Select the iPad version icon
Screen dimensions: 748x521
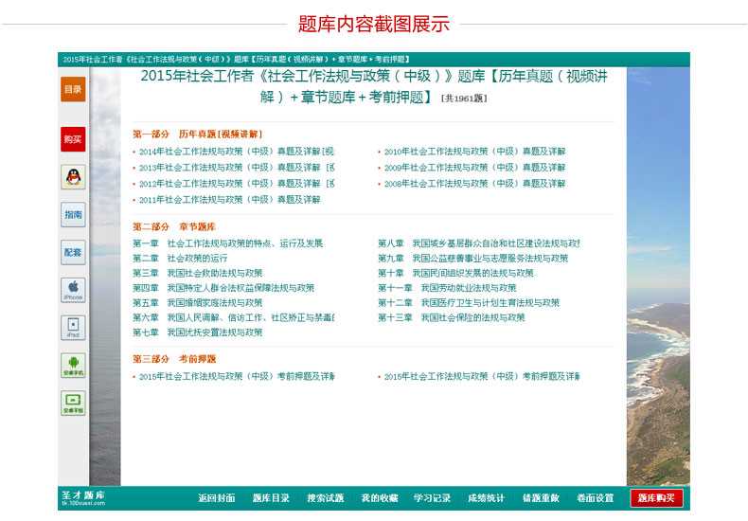(x=73, y=328)
